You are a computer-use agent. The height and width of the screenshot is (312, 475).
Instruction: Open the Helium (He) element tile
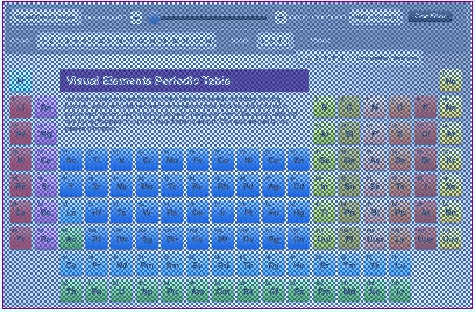click(450, 81)
